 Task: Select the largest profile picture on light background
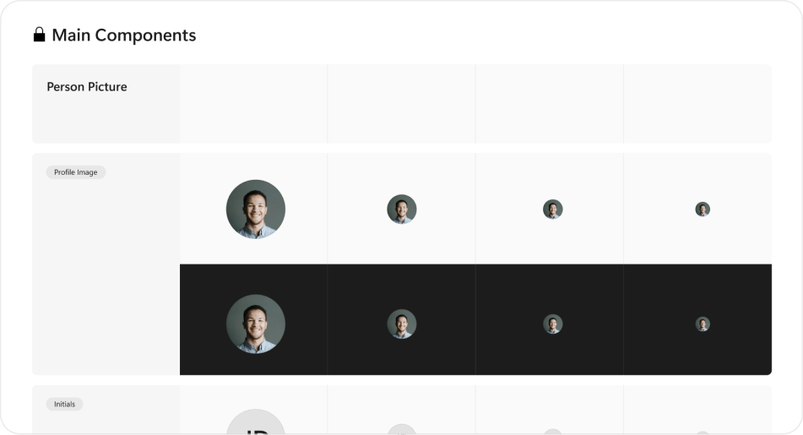tap(256, 209)
